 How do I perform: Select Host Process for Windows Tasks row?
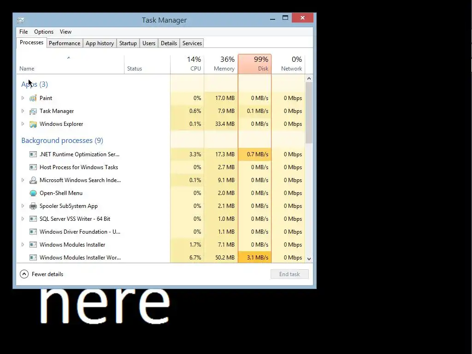(160, 167)
